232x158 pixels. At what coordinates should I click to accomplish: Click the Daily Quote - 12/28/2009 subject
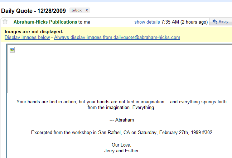33,11
